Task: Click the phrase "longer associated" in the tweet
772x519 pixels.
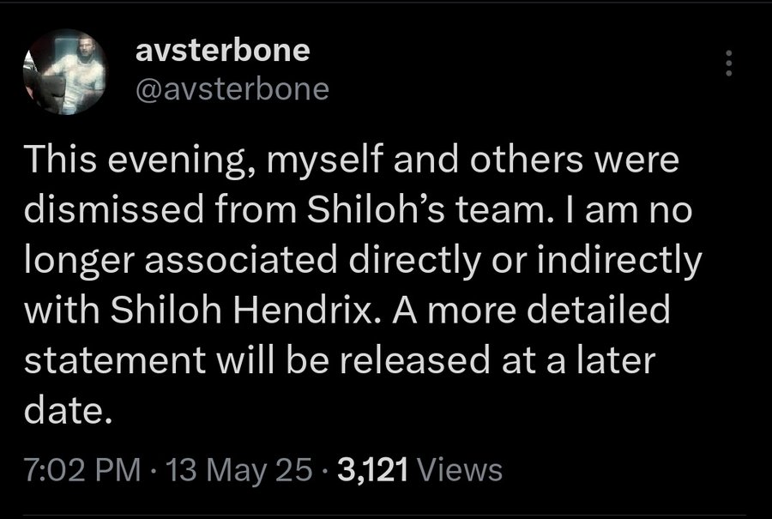Action: coord(180,261)
